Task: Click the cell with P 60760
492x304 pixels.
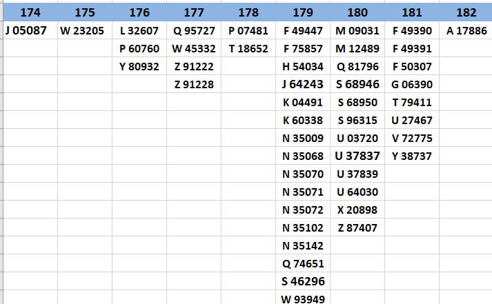Action: (139, 48)
